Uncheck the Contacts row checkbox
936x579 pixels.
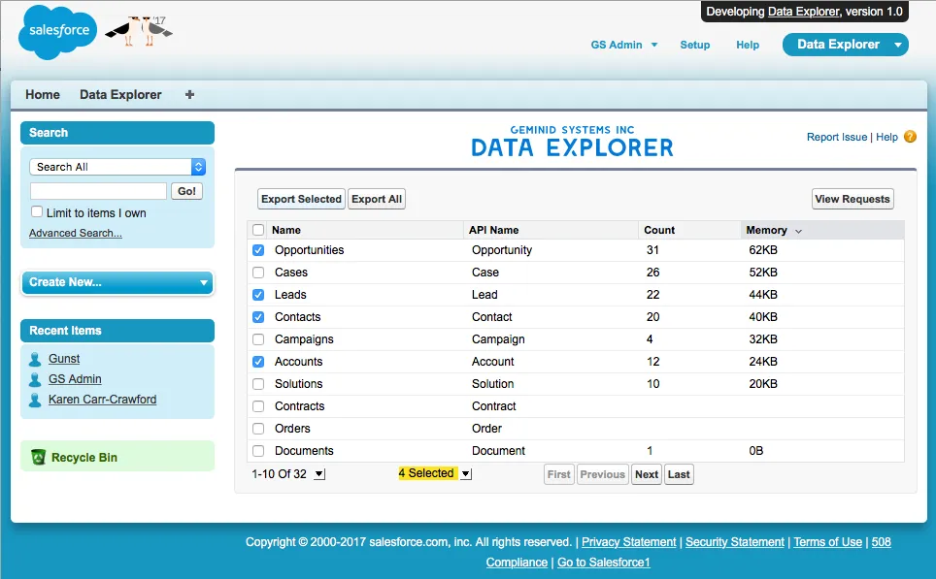258,317
